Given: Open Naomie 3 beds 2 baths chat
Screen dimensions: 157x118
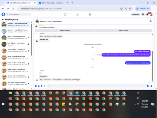Looking at the screenshot, I should pos(15,31).
